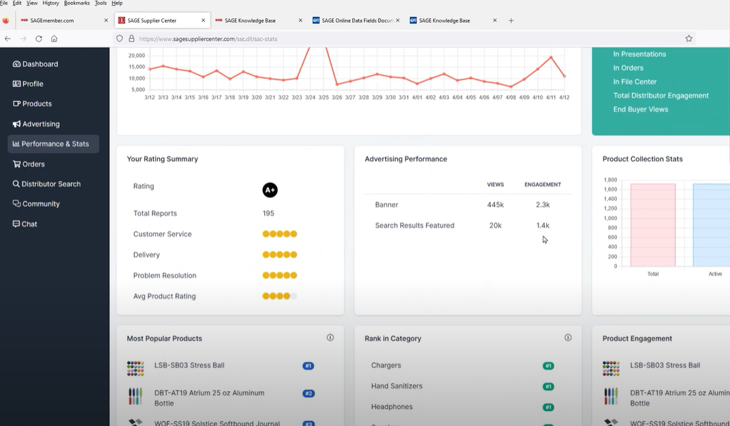
Task: Click the tracking protection shield icon
Action: tap(120, 39)
